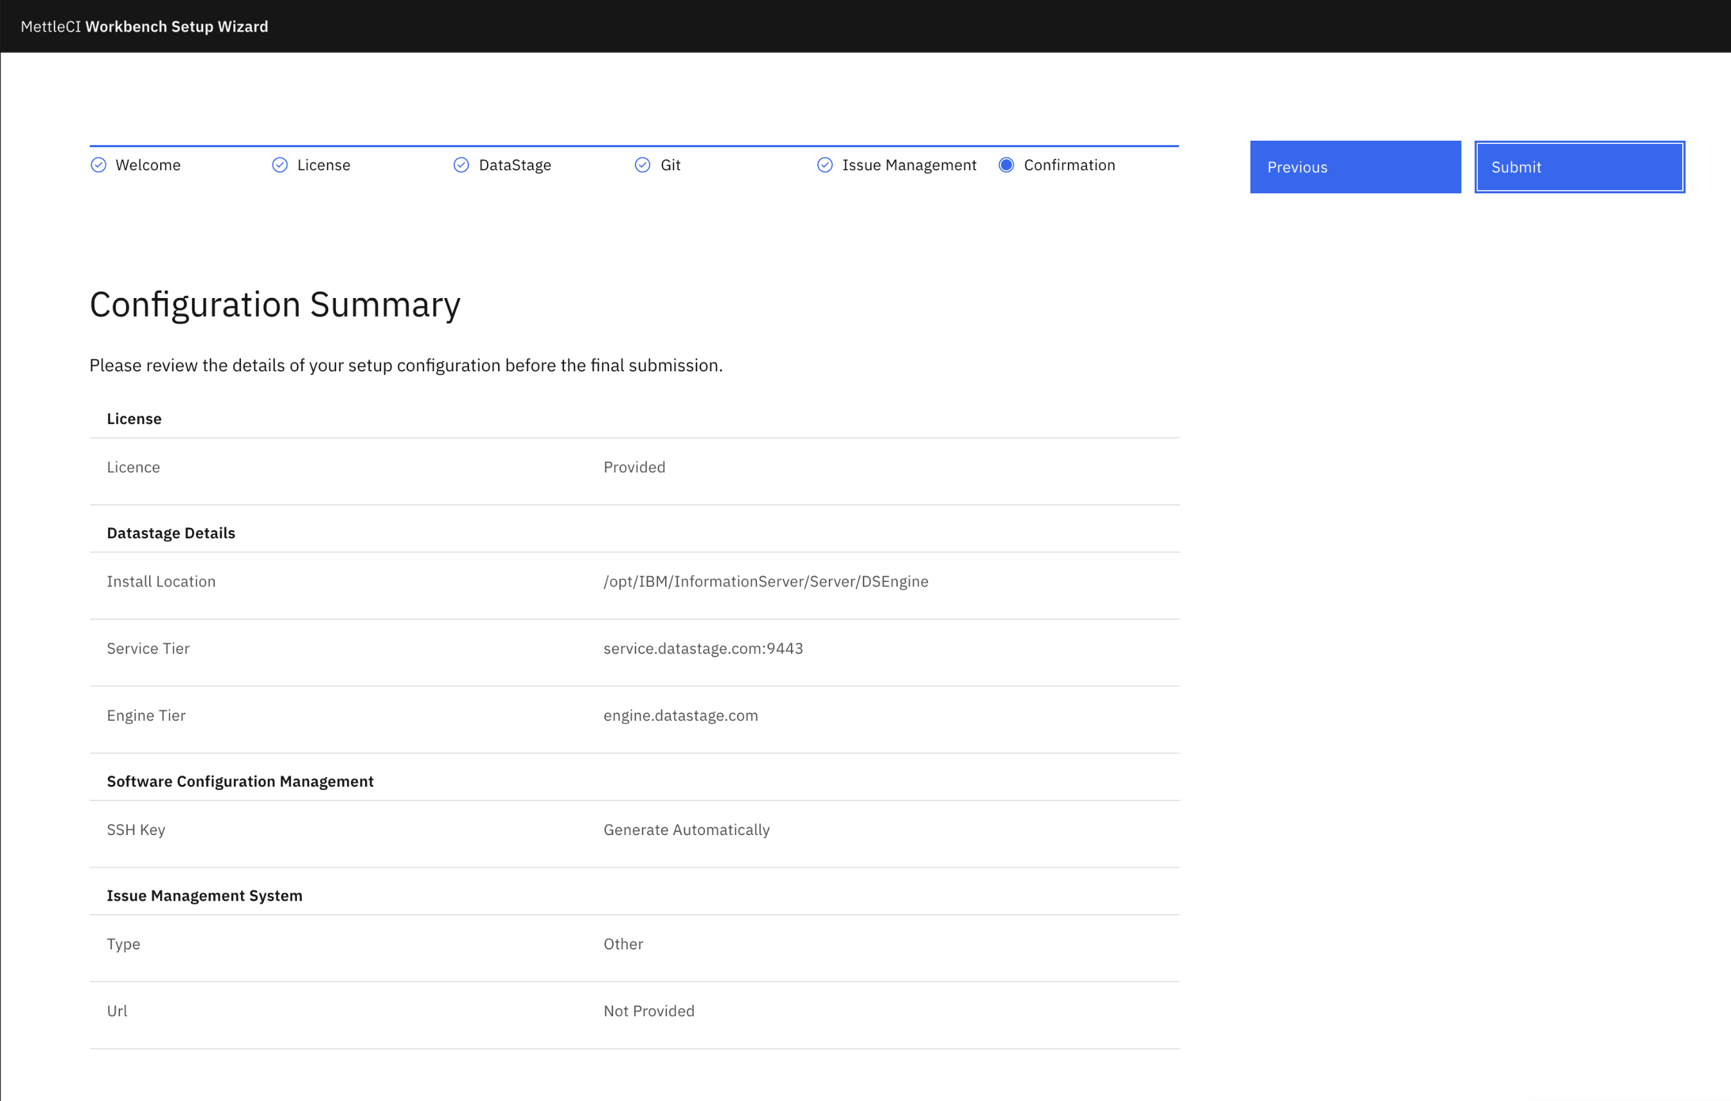
Task: Click the Engine Tier value engine.datastage.com
Action: pyautogui.click(x=680, y=715)
